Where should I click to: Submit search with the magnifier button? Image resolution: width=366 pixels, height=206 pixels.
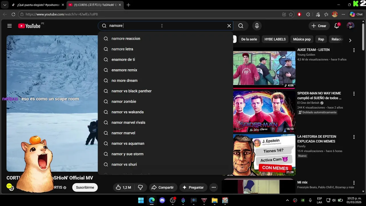click(x=241, y=26)
